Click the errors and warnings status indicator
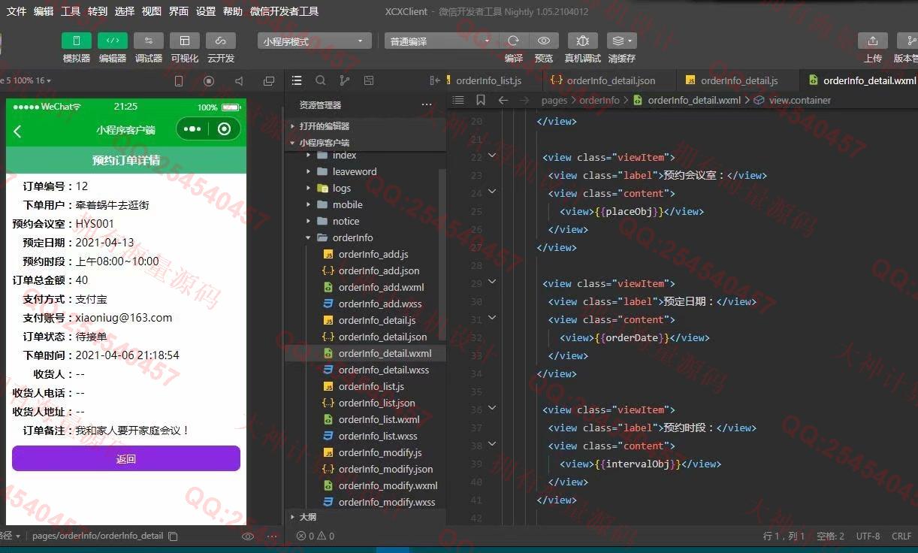This screenshot has height=553, width=918. pos(316,536)
